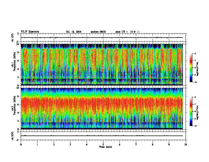Click the "ch.2 Frequency (kHz)" axis label
Image resolution: width=209 pixels, height=162 pixels.
pyautogui.click(x=14, y=105)
